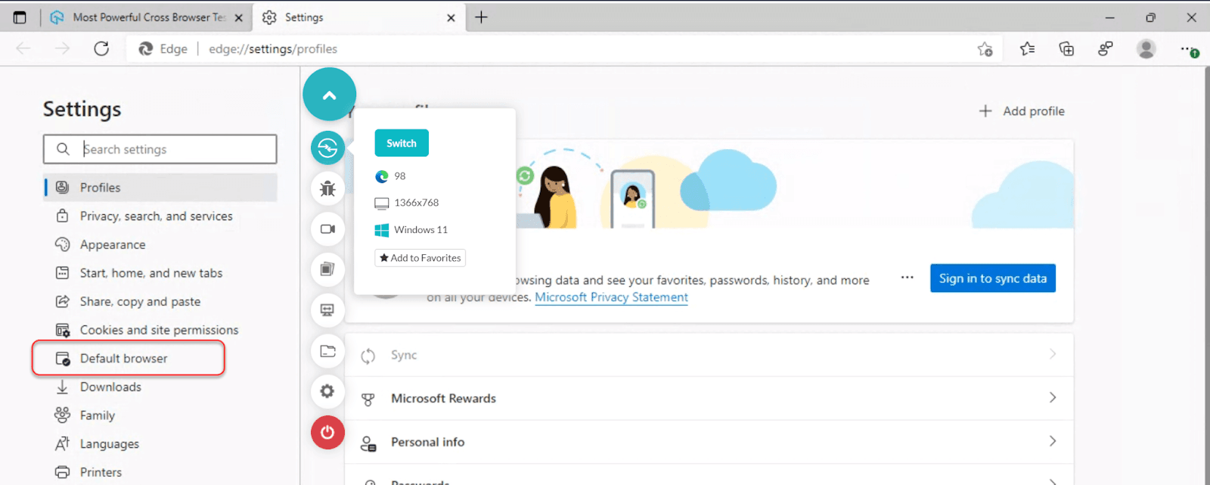Open Appearance settings
This screenshot has width=1210, height=485.
click(160, 244)
